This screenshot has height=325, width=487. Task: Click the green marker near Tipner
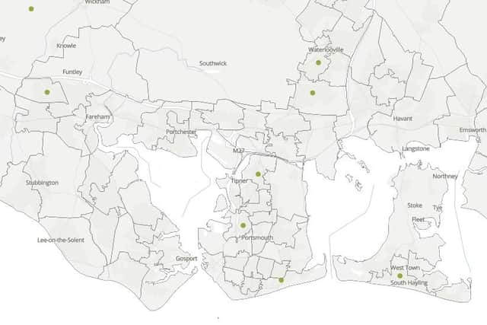258,174
